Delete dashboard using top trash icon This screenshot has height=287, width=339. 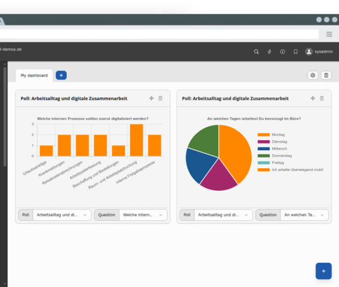coord(326,75)
